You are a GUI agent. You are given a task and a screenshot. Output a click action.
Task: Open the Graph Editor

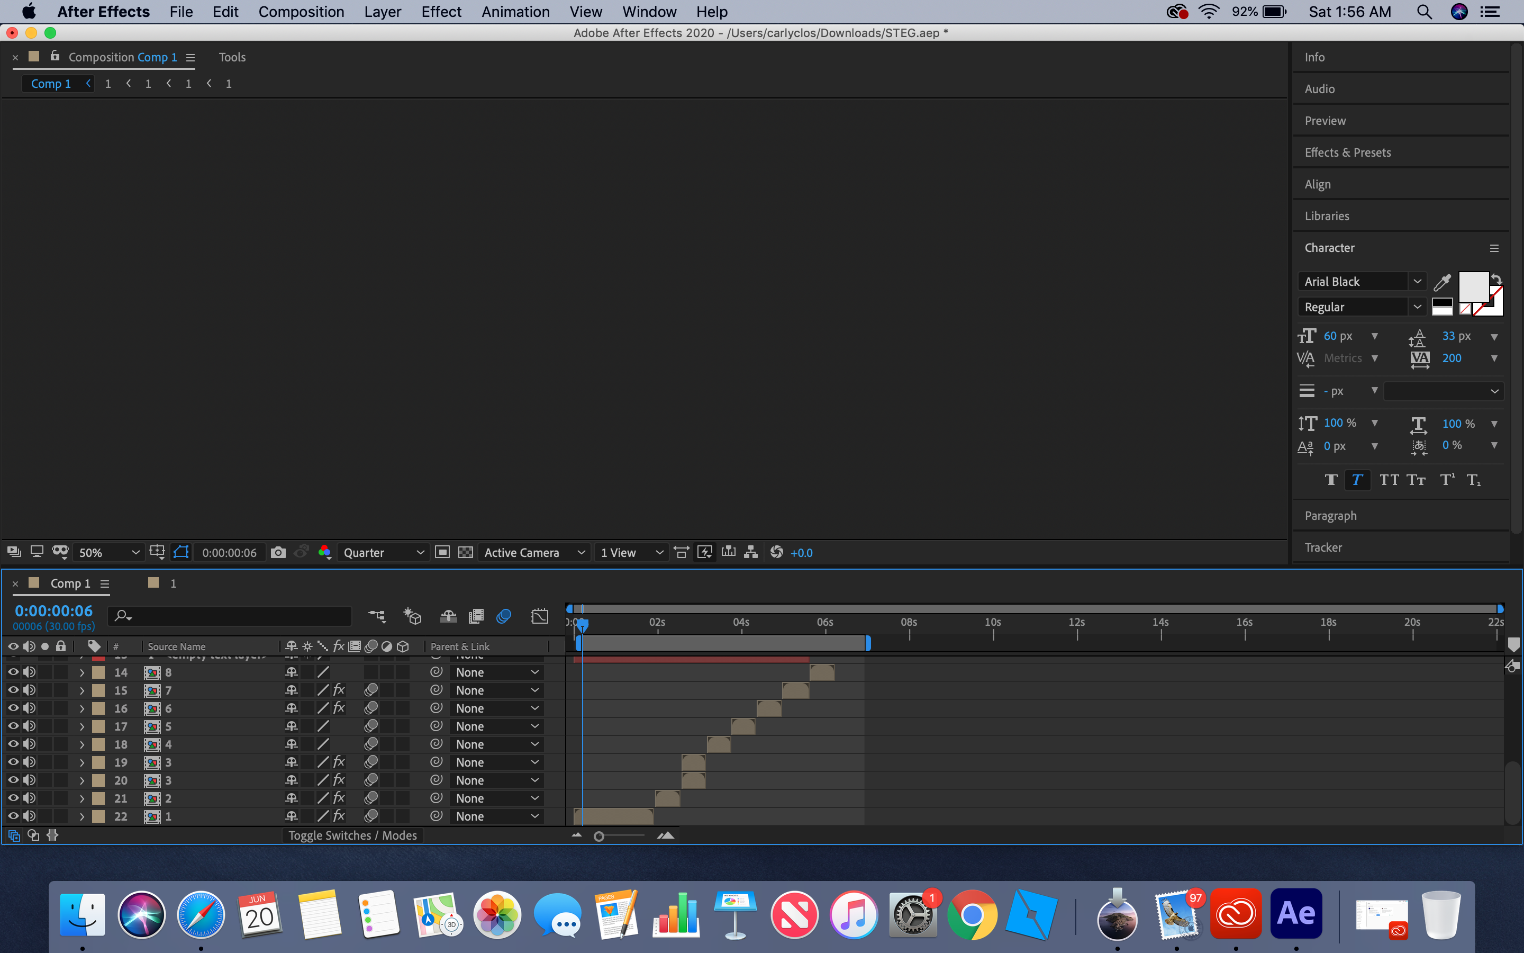coord(540,616)
